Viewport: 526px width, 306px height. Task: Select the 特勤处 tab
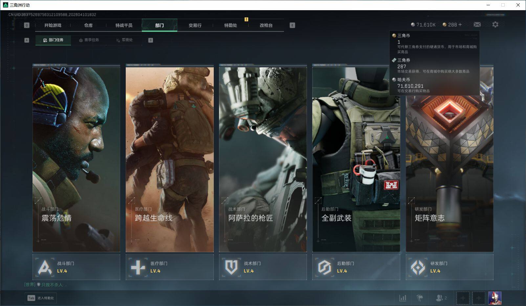point(230,25)
